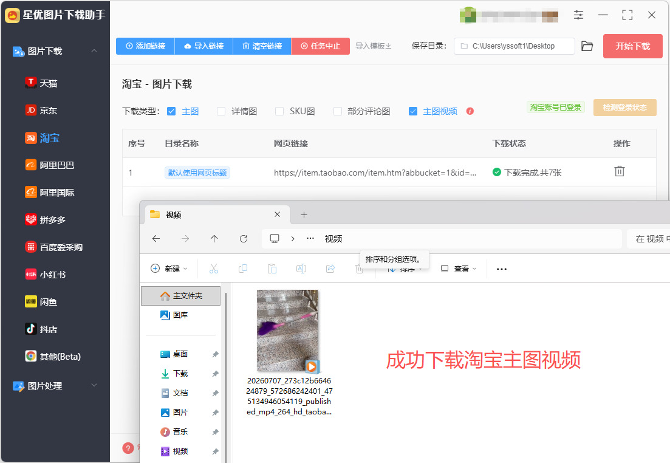Open the 查看 view dropdown in Explorer

click(x=458, y=269)
